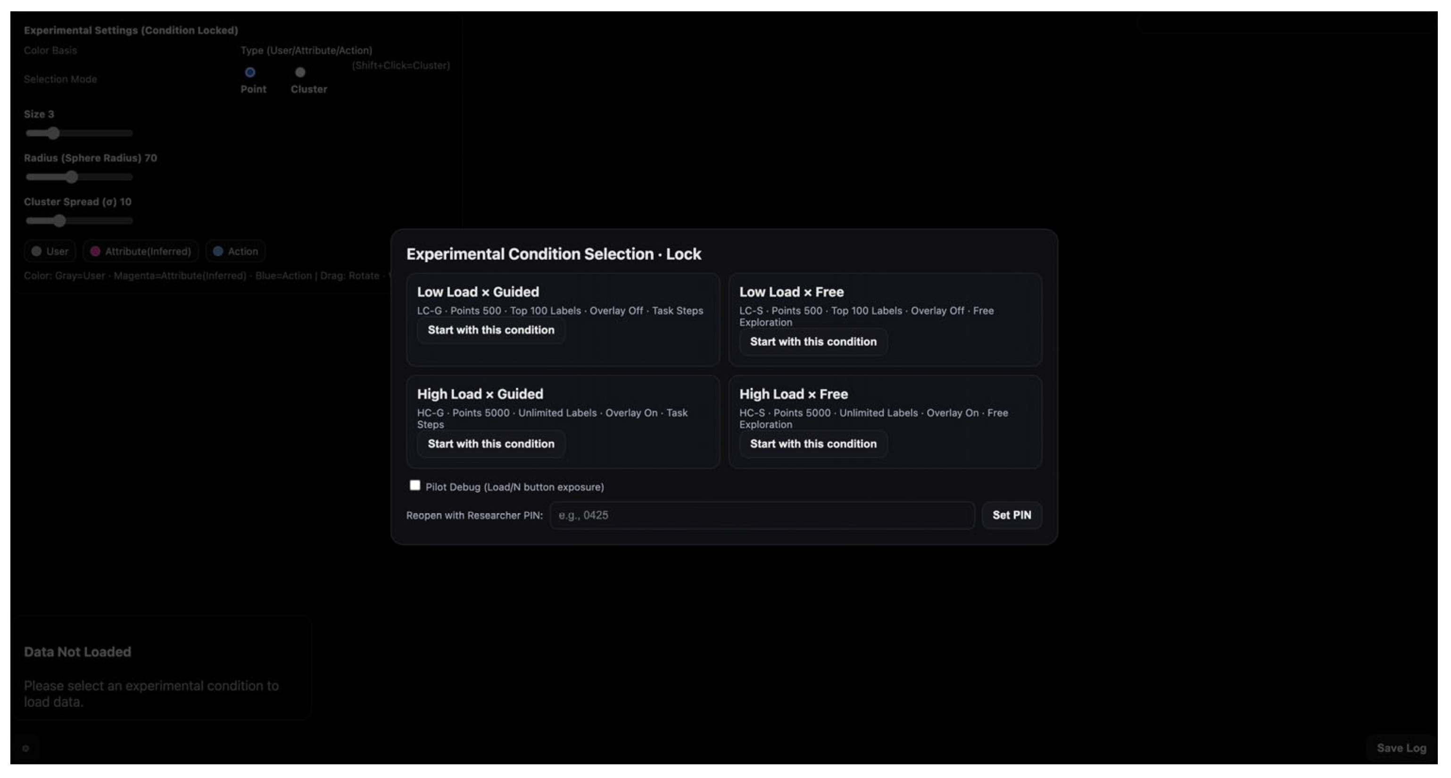Start with the High Load × Free condition
Screen dimensions: 1451x778
tap(813, 444)
